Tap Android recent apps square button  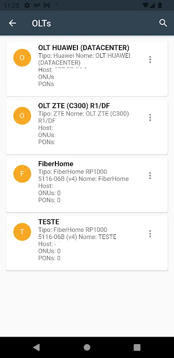tap(137, 347)
